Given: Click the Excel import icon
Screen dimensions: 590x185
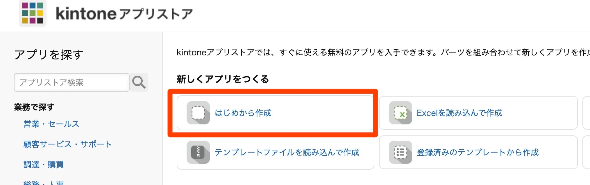Looking at the screenshot, I should [x=401, y=113].
